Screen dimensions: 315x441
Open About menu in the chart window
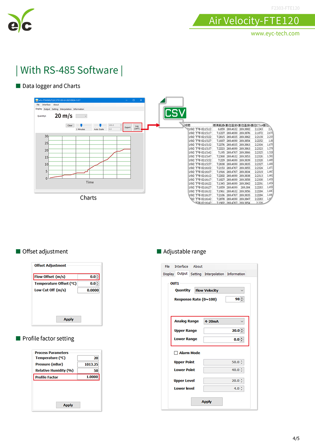56,105
